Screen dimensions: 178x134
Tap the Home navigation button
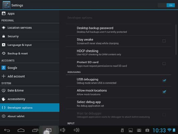tap(21, 130)
